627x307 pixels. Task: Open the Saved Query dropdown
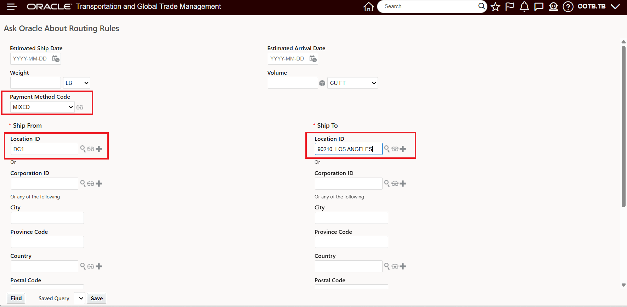tap(79, 298)
